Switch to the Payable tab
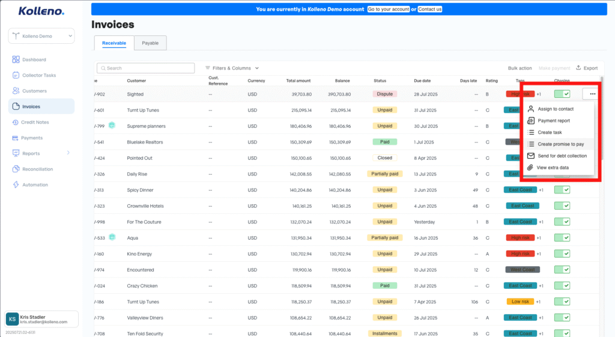 click(150, 43)
